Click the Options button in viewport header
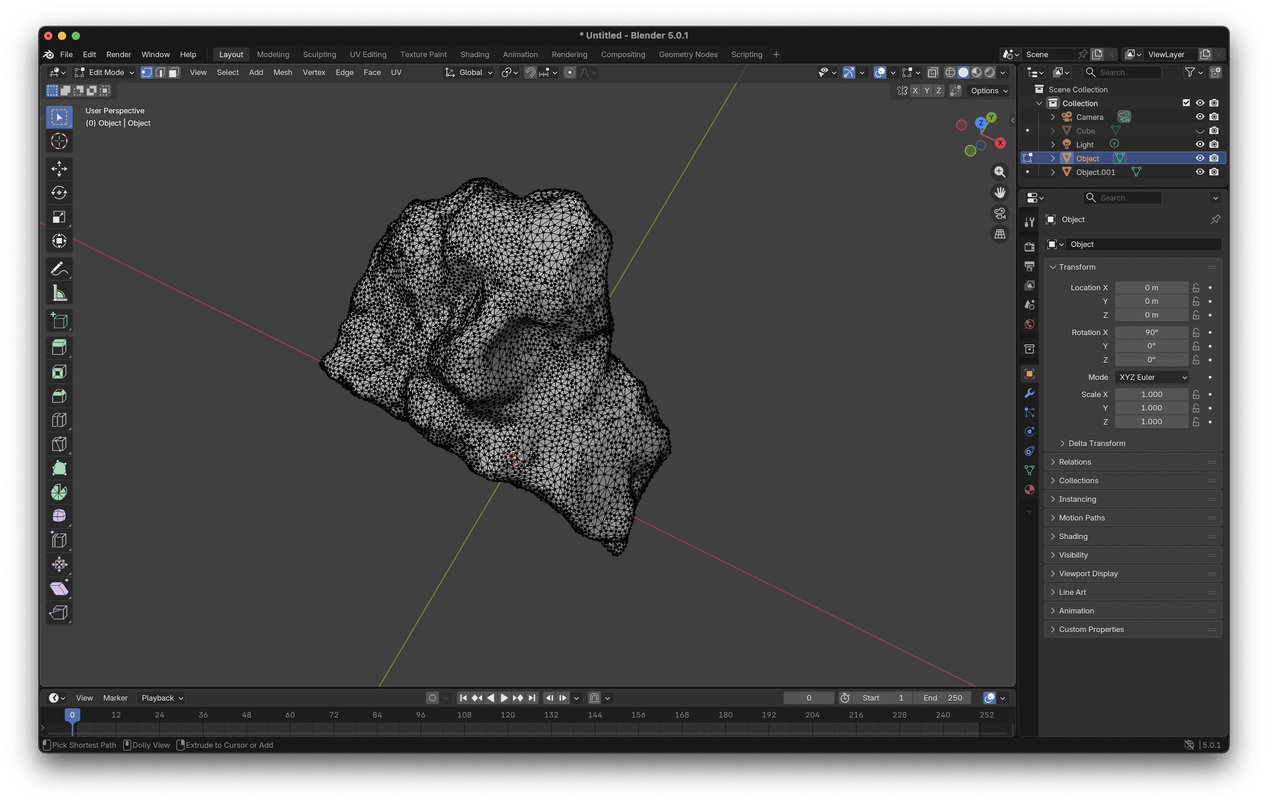Screen dimensions: 1268x804 pos(989,91)
